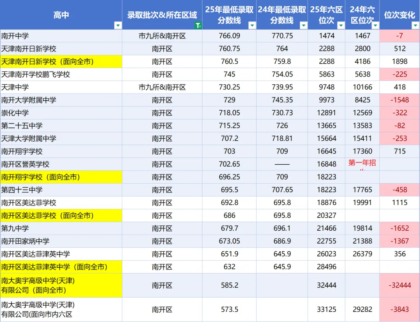Click the 南开田家炳中学 cell
Screen dimensions: 420x322
point(61,241)
